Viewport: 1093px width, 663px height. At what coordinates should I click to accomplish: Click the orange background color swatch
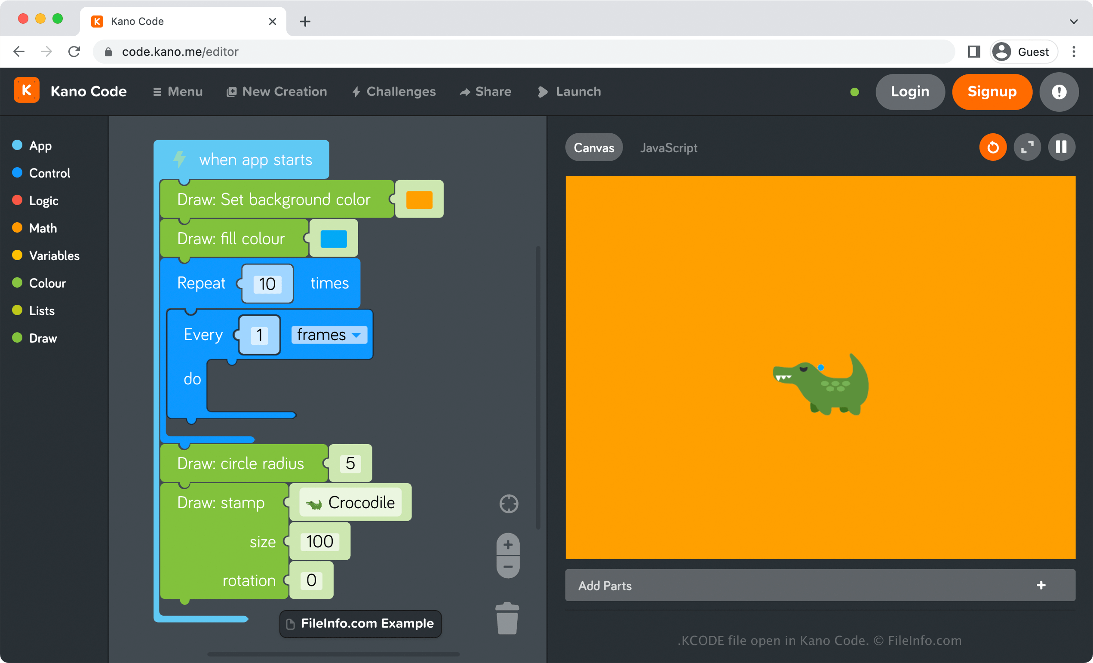419,200
